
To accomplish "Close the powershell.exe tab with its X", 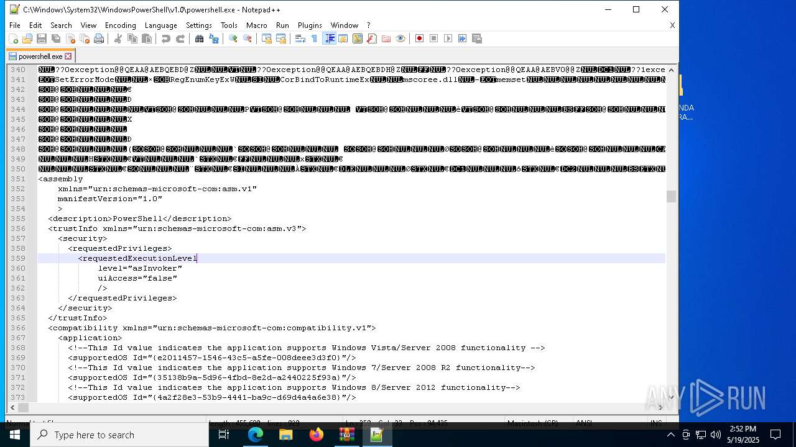I will point(68,56).
